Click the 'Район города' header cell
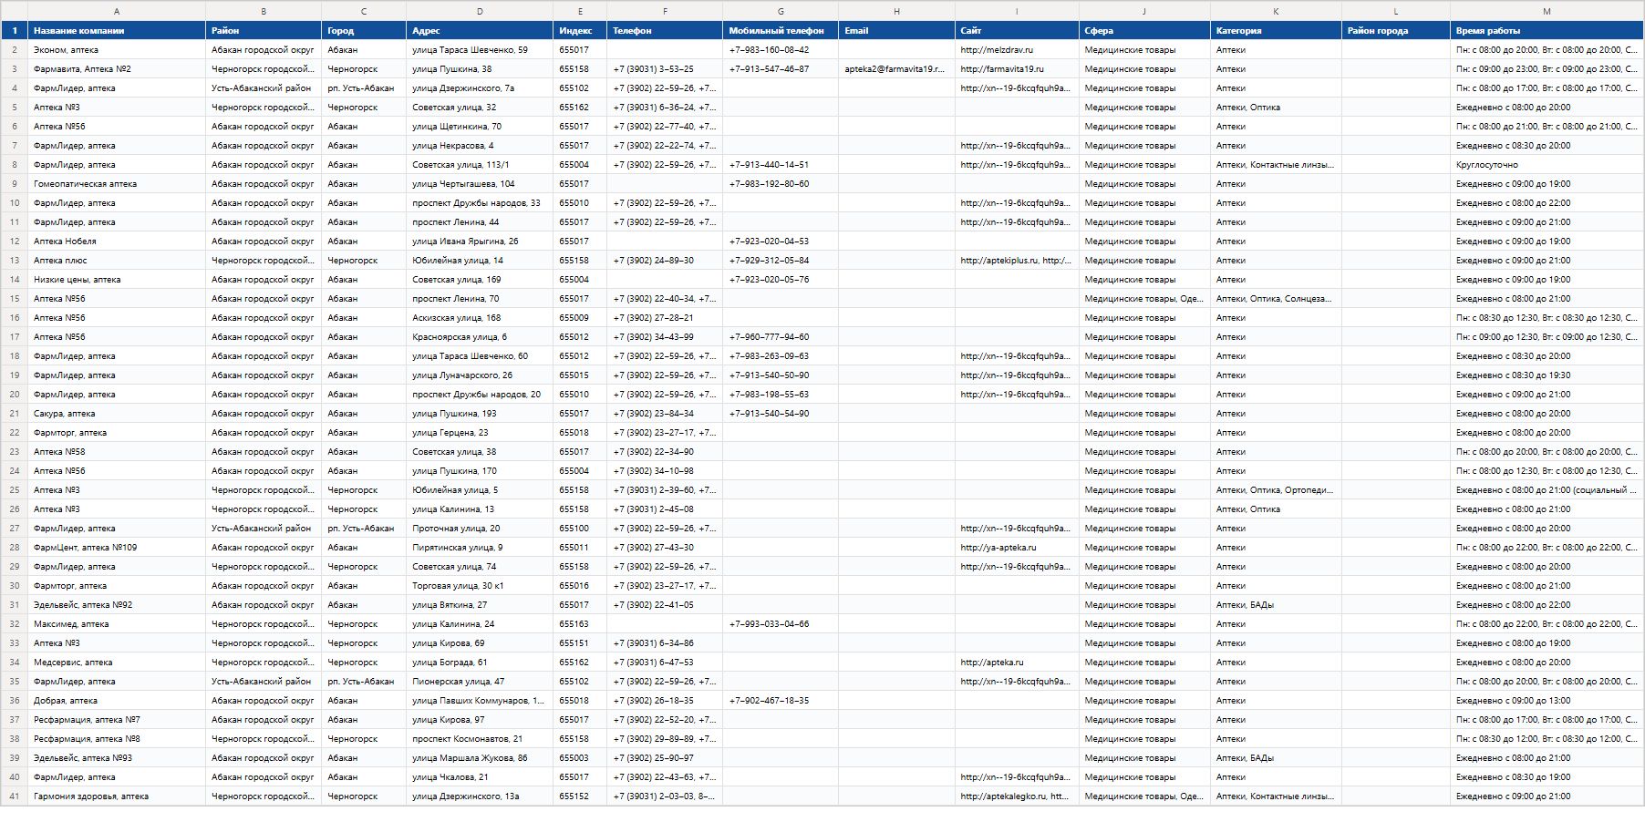1645x822 pixels. (1396, 31)
